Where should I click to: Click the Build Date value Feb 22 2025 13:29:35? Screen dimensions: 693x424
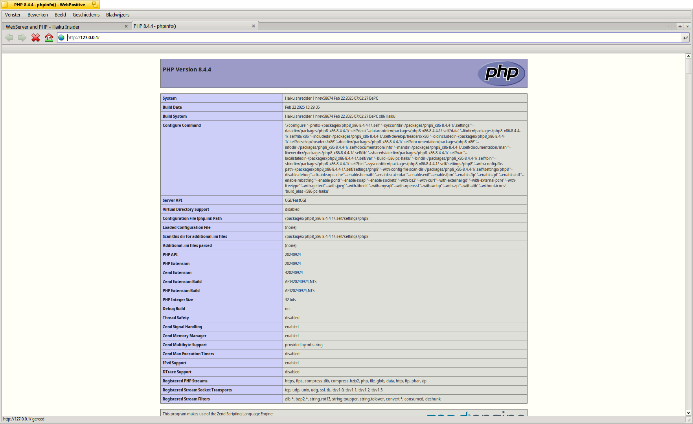click(302, 108)
